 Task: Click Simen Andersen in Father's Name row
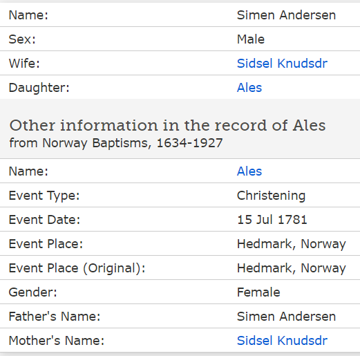(x=286, y=317)
